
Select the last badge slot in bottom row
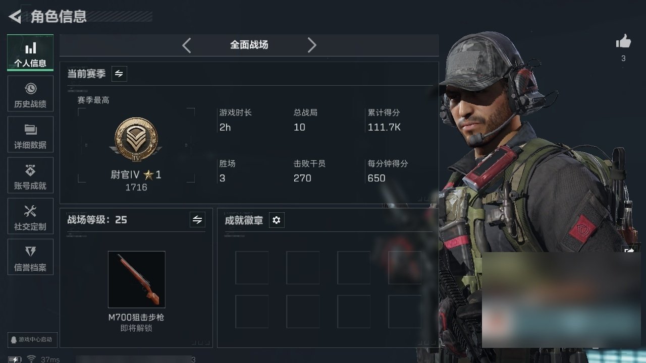(x=405, y=312)
